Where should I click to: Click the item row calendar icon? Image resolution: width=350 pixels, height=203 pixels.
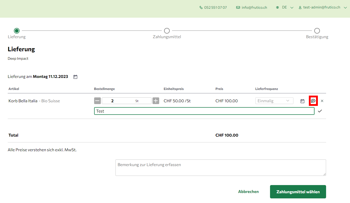click(x=302, y=101)
